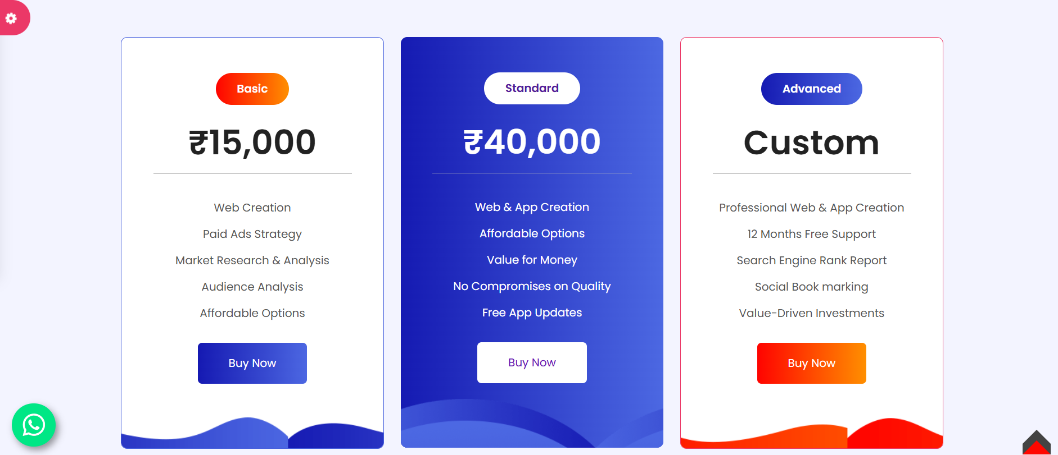Click No Compromises on Quality text

coord(531,286)
